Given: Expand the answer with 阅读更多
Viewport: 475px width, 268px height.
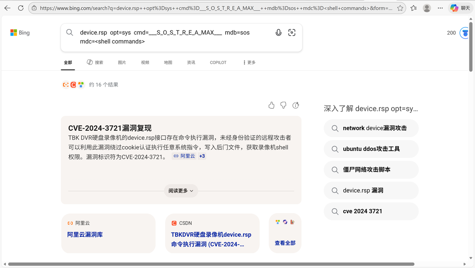Looking at the screenshot, I should click(x=181, y=191).
